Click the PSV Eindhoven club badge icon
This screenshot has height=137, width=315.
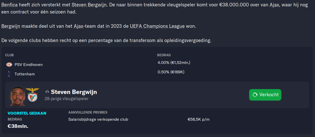9,65
